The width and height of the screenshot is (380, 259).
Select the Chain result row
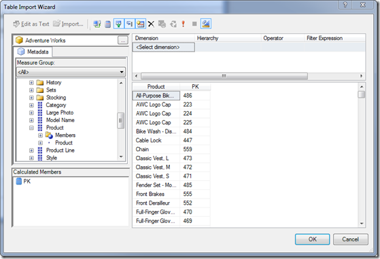pos(171,149)
